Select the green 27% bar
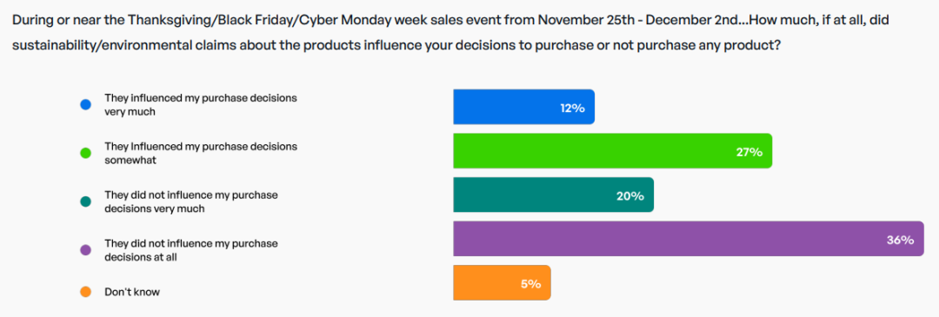This screenshot has height=317, width=939. pos(613,151)
